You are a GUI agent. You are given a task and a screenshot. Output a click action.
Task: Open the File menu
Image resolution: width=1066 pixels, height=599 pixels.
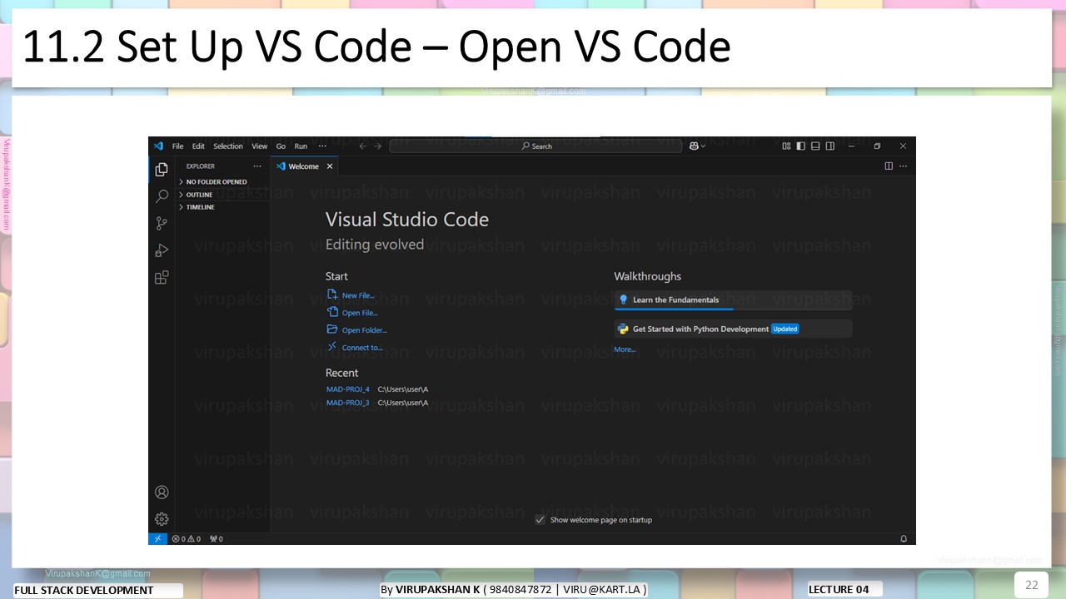177,146
